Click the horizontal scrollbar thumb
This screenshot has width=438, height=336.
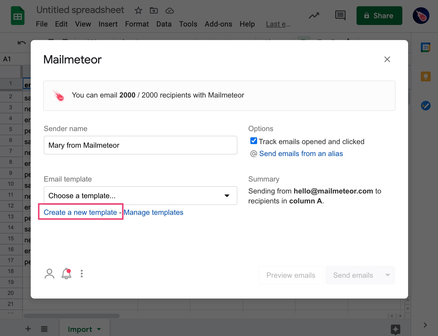point(71,316)
